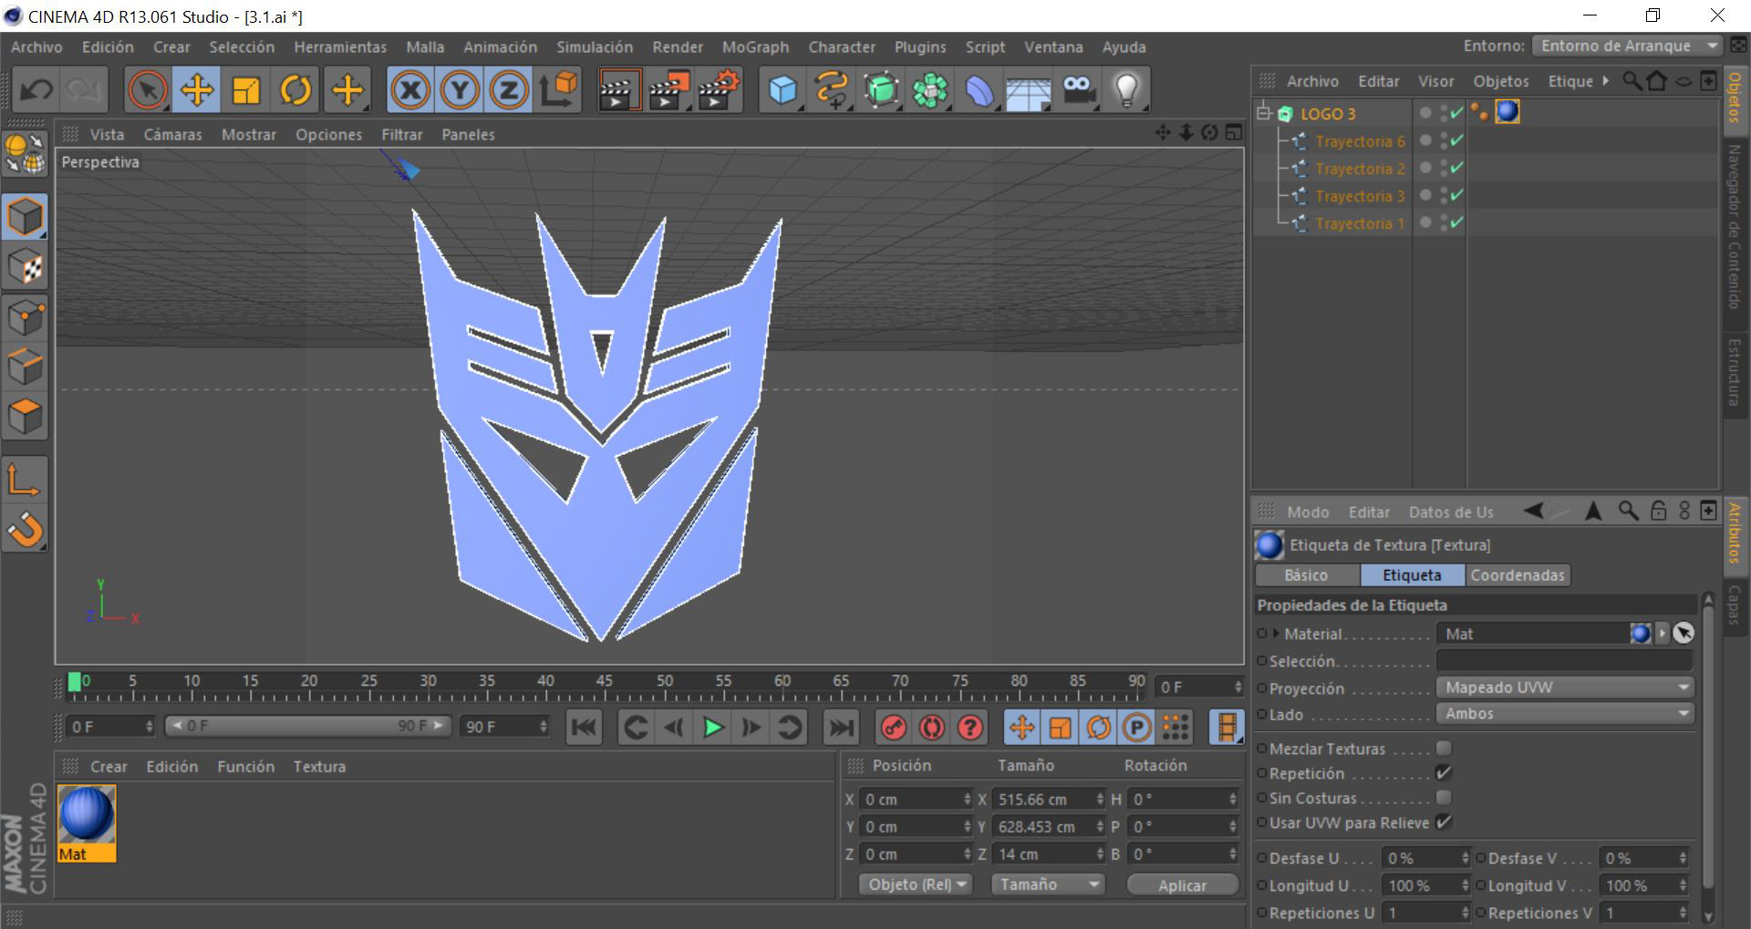Image resolution: width=1751 pixels, height=929 pixels.
Task: Open the MoGraph menu
Action: point(754,47)
